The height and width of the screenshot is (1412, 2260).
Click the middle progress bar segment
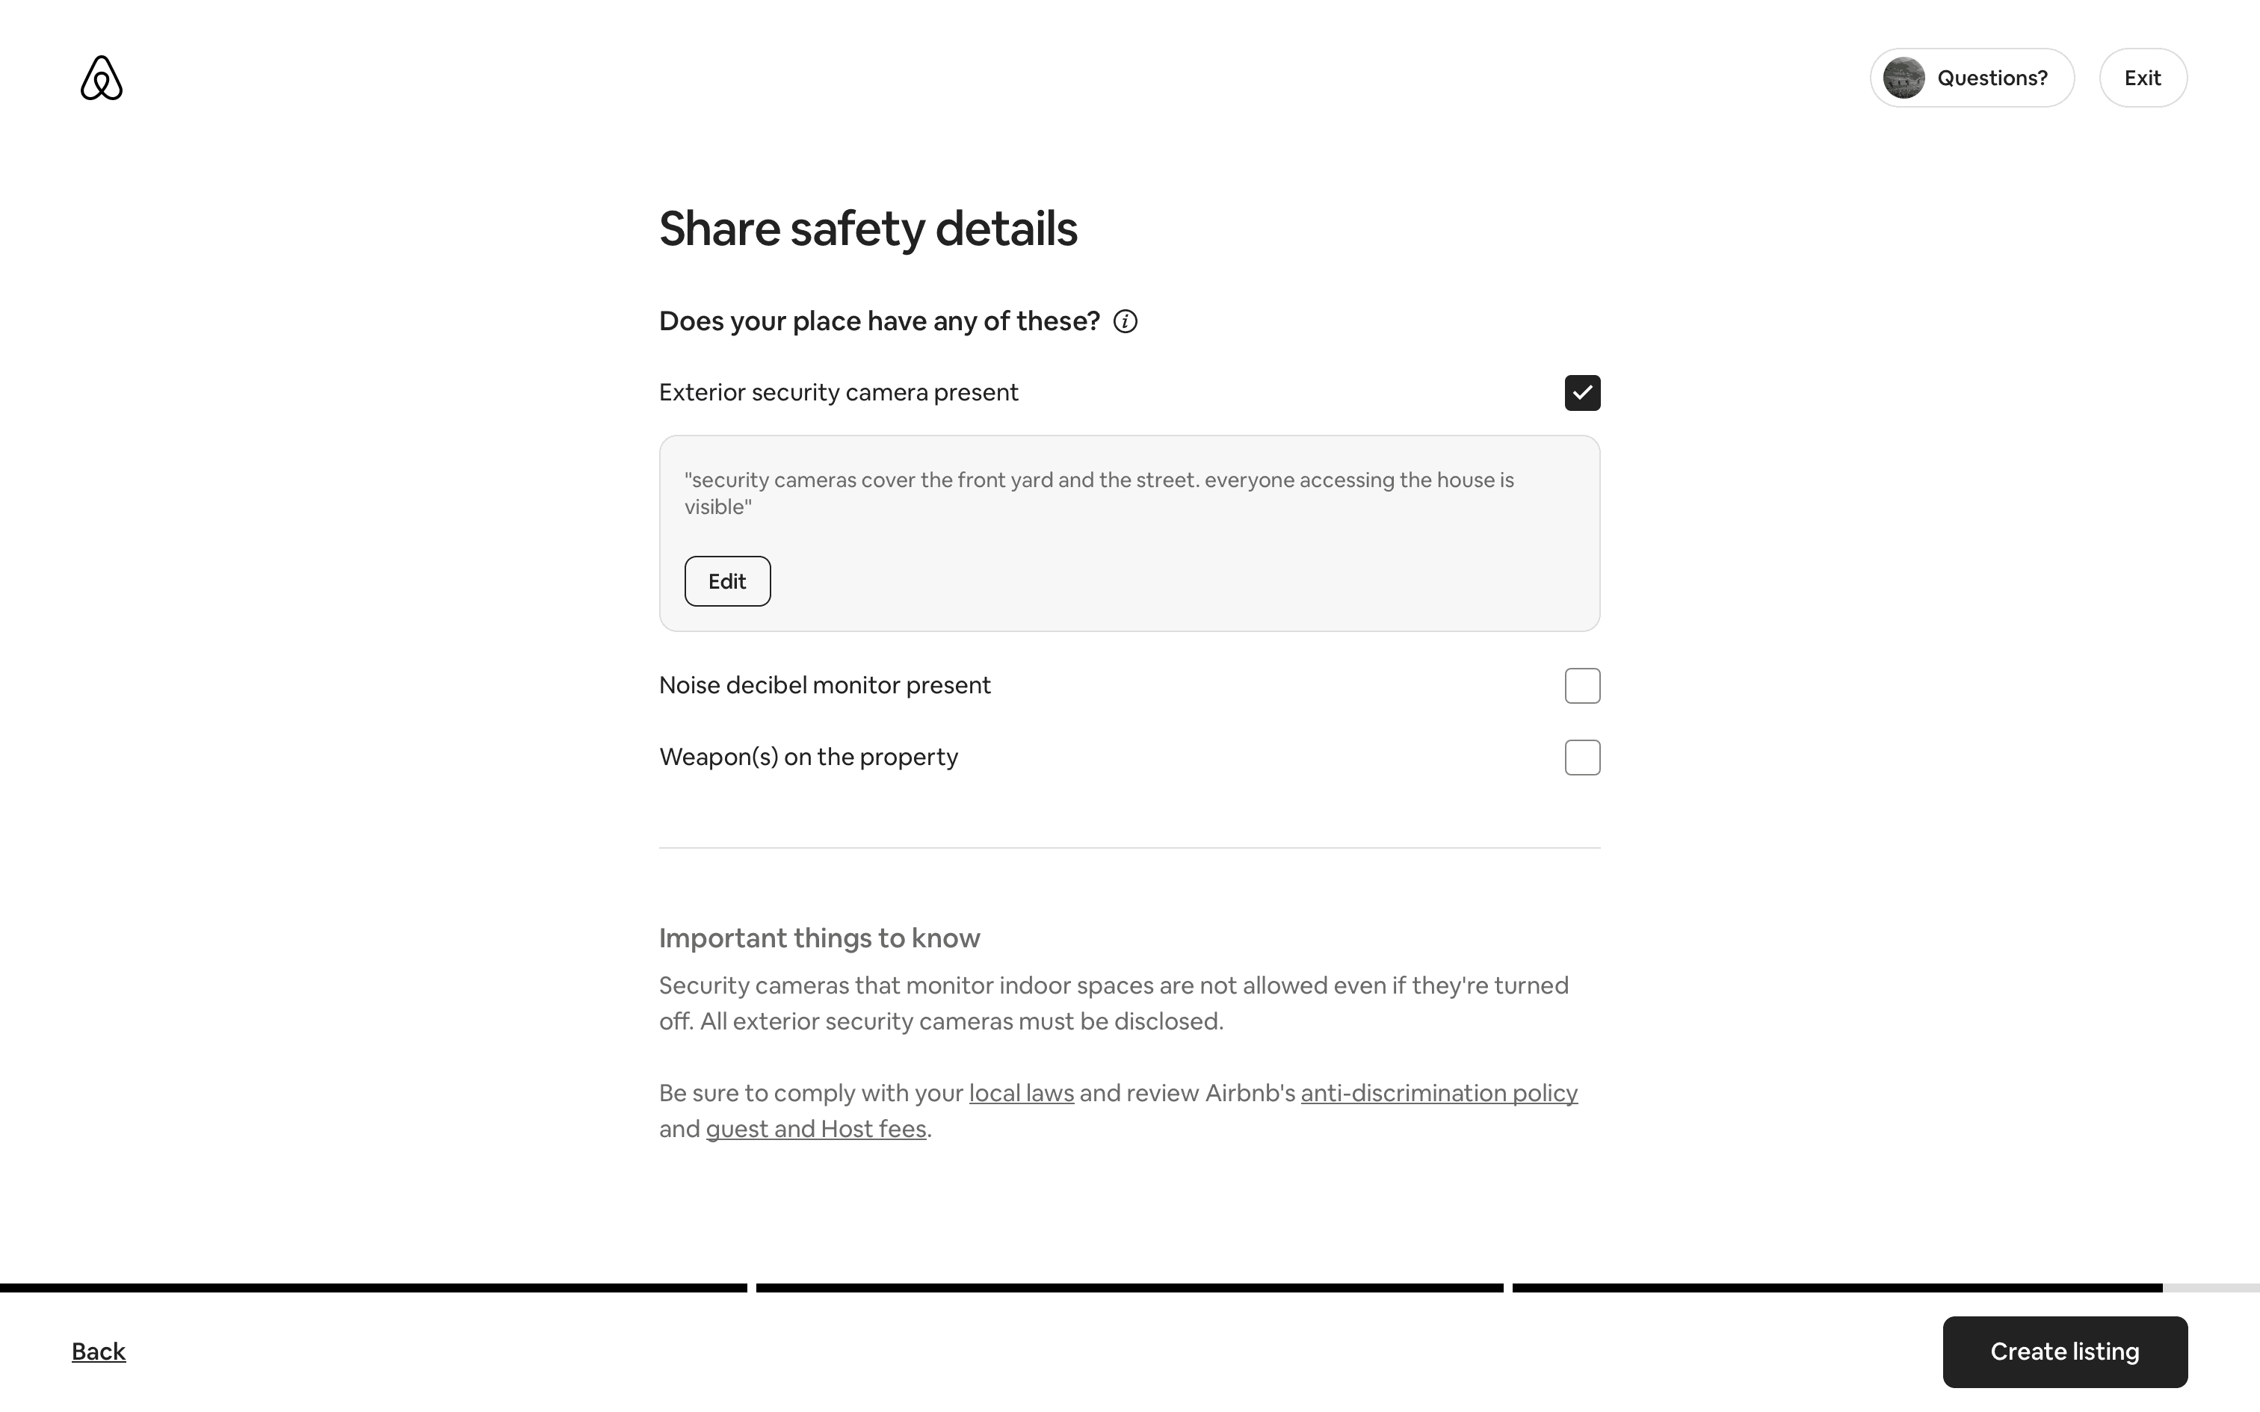click(x=1129, y=1288)
